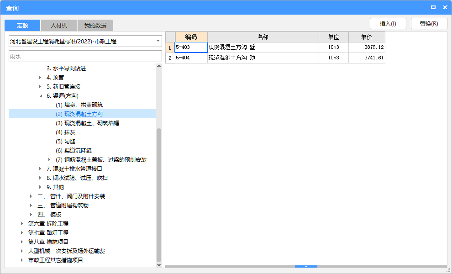Screen dimensions: 452x274
Task: Switch to the 我的数据 tab
Action: [x=95, y=25]
